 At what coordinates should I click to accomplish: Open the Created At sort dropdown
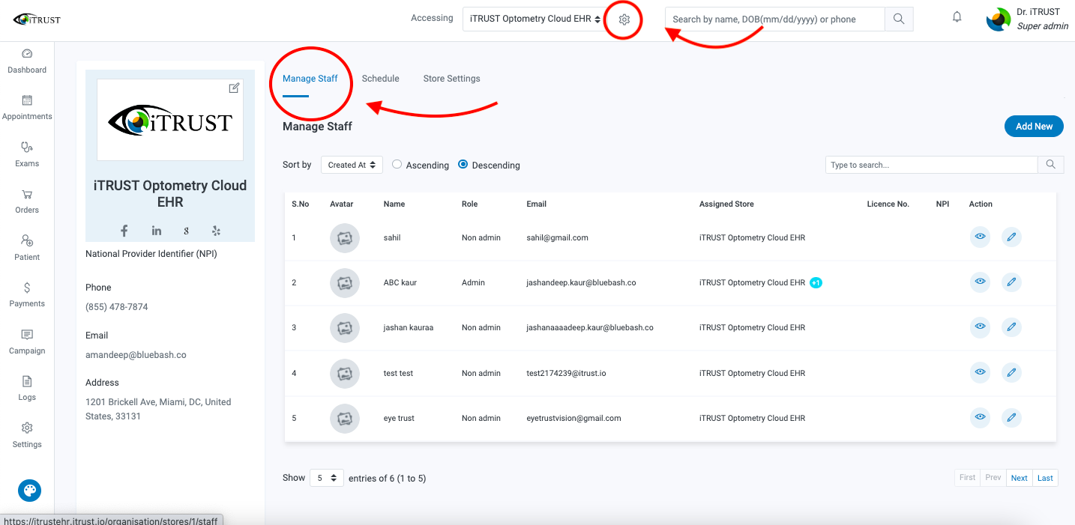pyautogui.click(x=352, y=165)
